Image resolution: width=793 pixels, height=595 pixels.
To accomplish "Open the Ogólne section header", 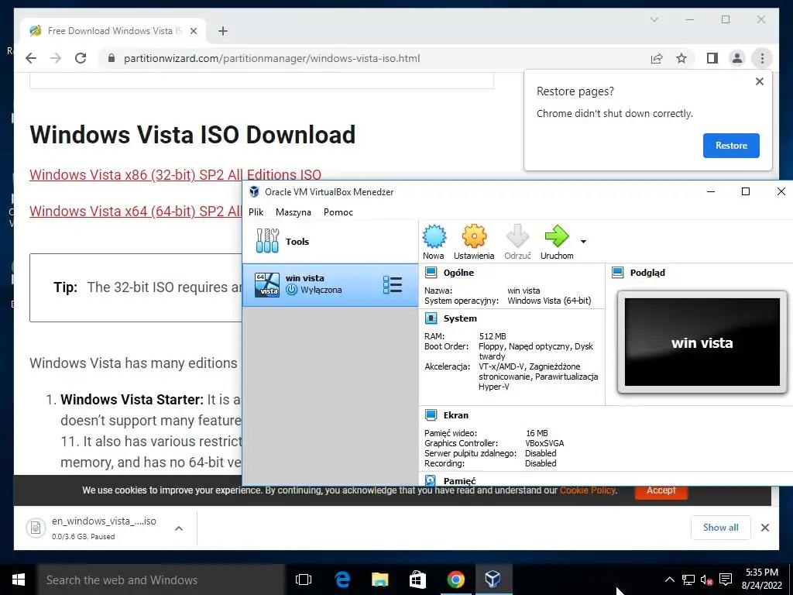I will tap(458, 273).
